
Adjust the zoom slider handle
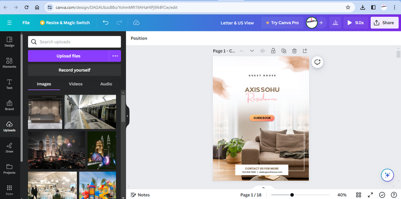(x=292, y=195)
